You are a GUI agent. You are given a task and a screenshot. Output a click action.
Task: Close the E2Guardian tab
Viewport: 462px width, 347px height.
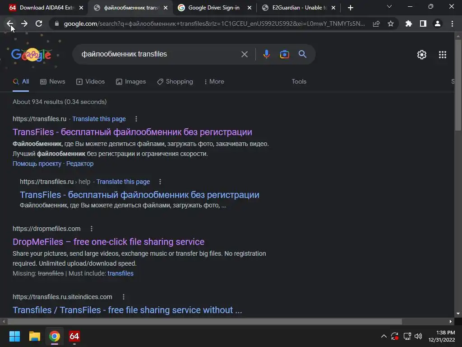[333, 8]
